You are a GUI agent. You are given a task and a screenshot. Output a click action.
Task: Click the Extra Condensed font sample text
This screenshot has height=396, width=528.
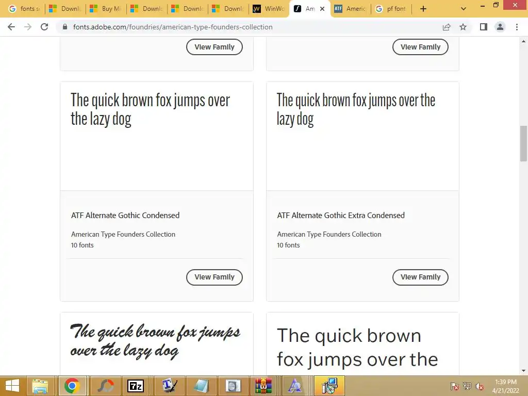356,109
